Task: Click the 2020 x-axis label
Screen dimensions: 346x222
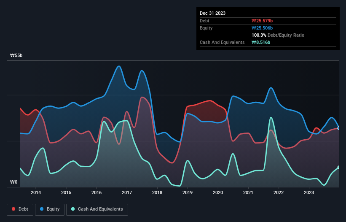Action: tap(218, 192)
